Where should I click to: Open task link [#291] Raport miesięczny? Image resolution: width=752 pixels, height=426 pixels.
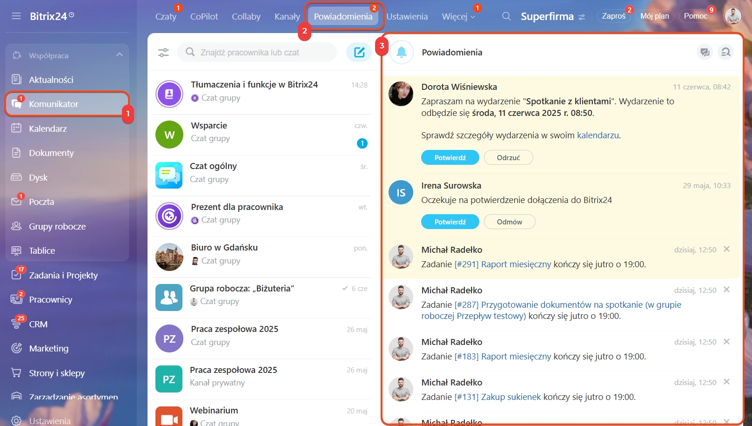click(x=503, y=264)
